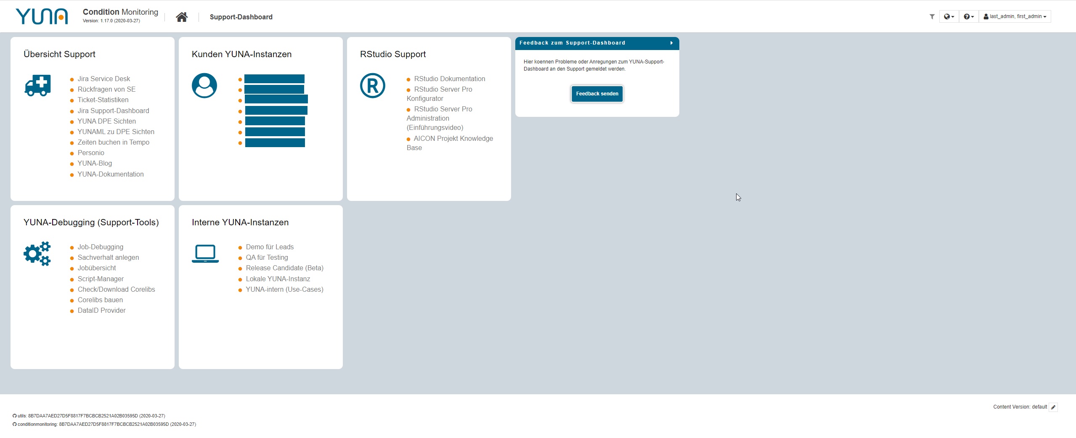
Task: Open the Jira Service Desk link
Action: [x=103, y=79]
